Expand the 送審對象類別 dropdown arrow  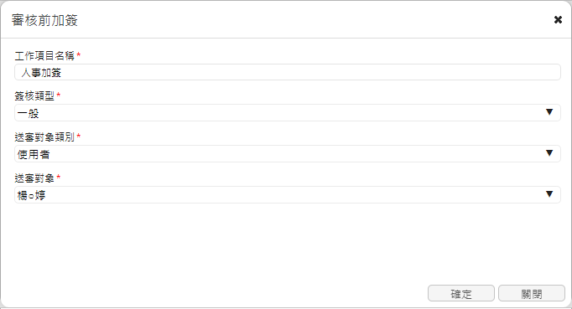click(x=549, y=153)
